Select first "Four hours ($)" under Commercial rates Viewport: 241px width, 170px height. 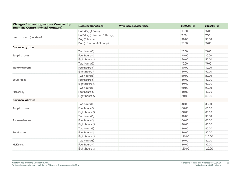point(86,108)
